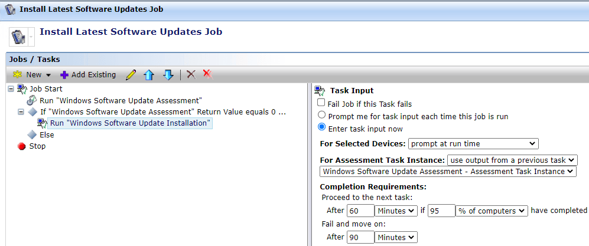Click the pencil edit icon in toolbar
589x246 pixels.
[x=131, y=75]
